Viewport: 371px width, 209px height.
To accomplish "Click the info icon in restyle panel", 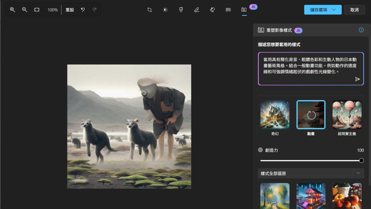I will coord(361,30).
